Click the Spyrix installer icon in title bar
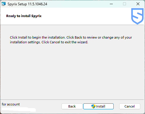145x114 pixels. point(4,4)
